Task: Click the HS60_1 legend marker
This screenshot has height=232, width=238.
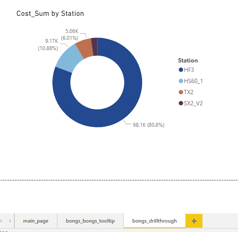Action: click(x=181, y=81)
